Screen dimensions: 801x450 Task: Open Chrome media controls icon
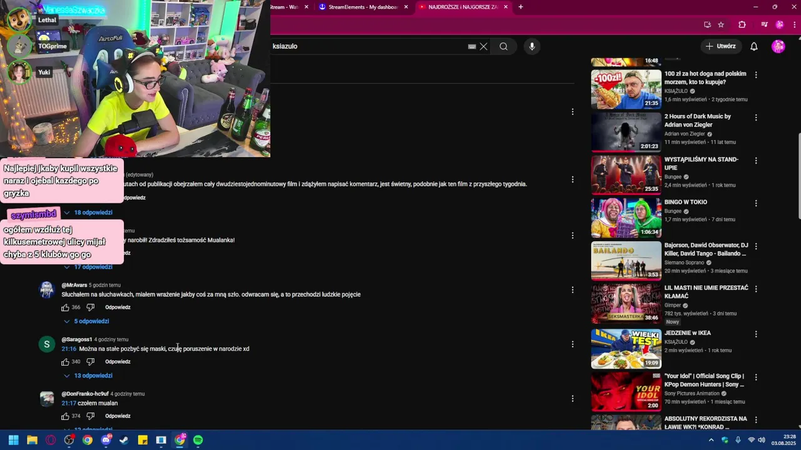[764, 24]
